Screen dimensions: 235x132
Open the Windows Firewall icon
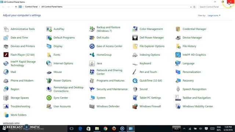[x=135, y=106]
